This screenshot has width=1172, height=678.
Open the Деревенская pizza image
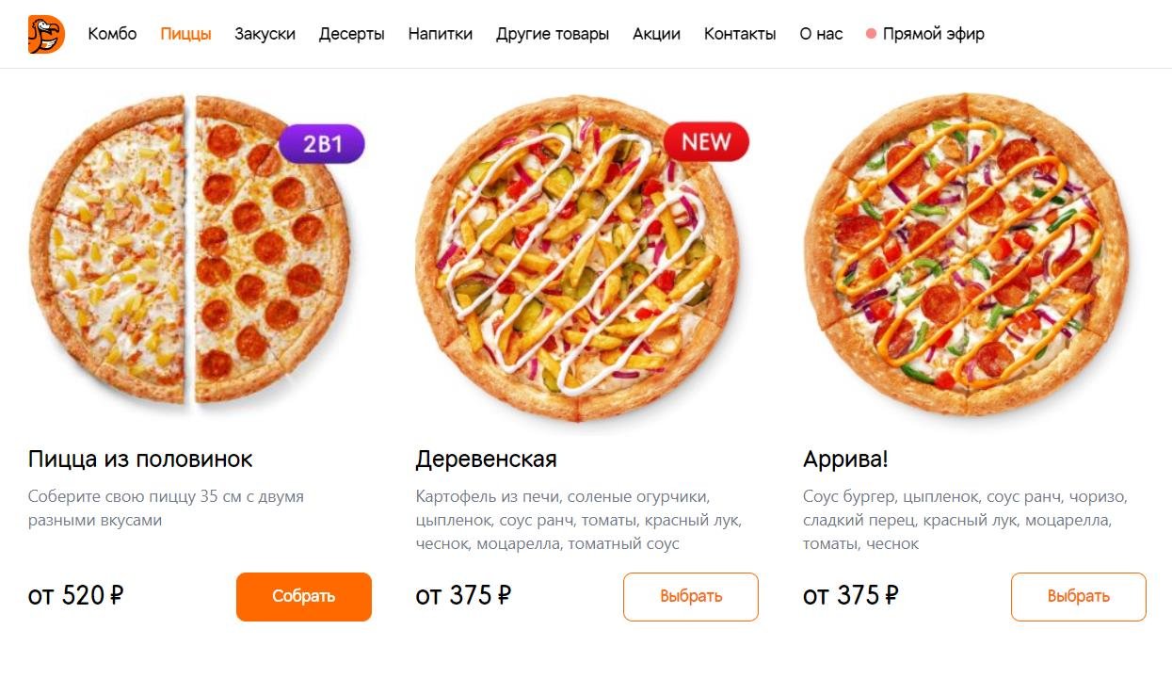point(577,256)
